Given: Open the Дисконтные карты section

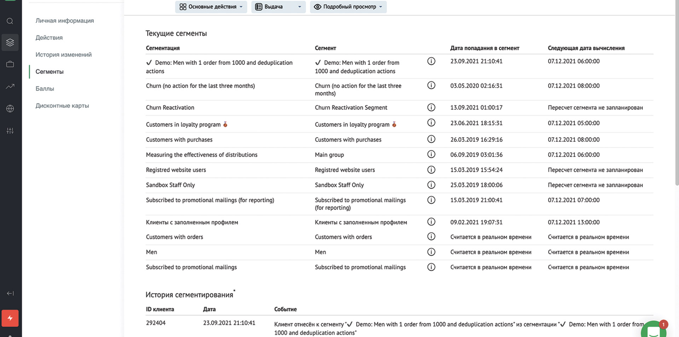Looking at the screenshot, I should [62, 106].
